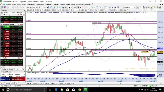This screenshot has height=92, width=164.
Task: Open Microsoft Edge from the taskbar
Action: pos(56,90)
